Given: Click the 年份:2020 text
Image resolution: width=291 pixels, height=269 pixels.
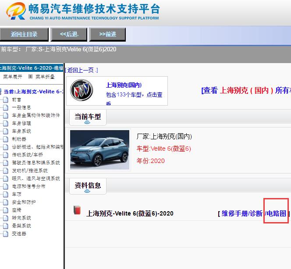Looking at the screenshot, I should coord(150,161).
